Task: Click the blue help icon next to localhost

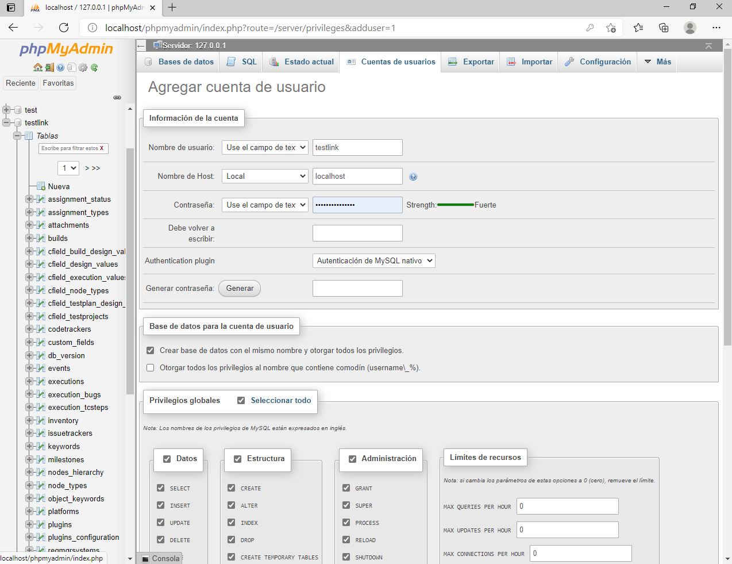Action: point(413,177)
